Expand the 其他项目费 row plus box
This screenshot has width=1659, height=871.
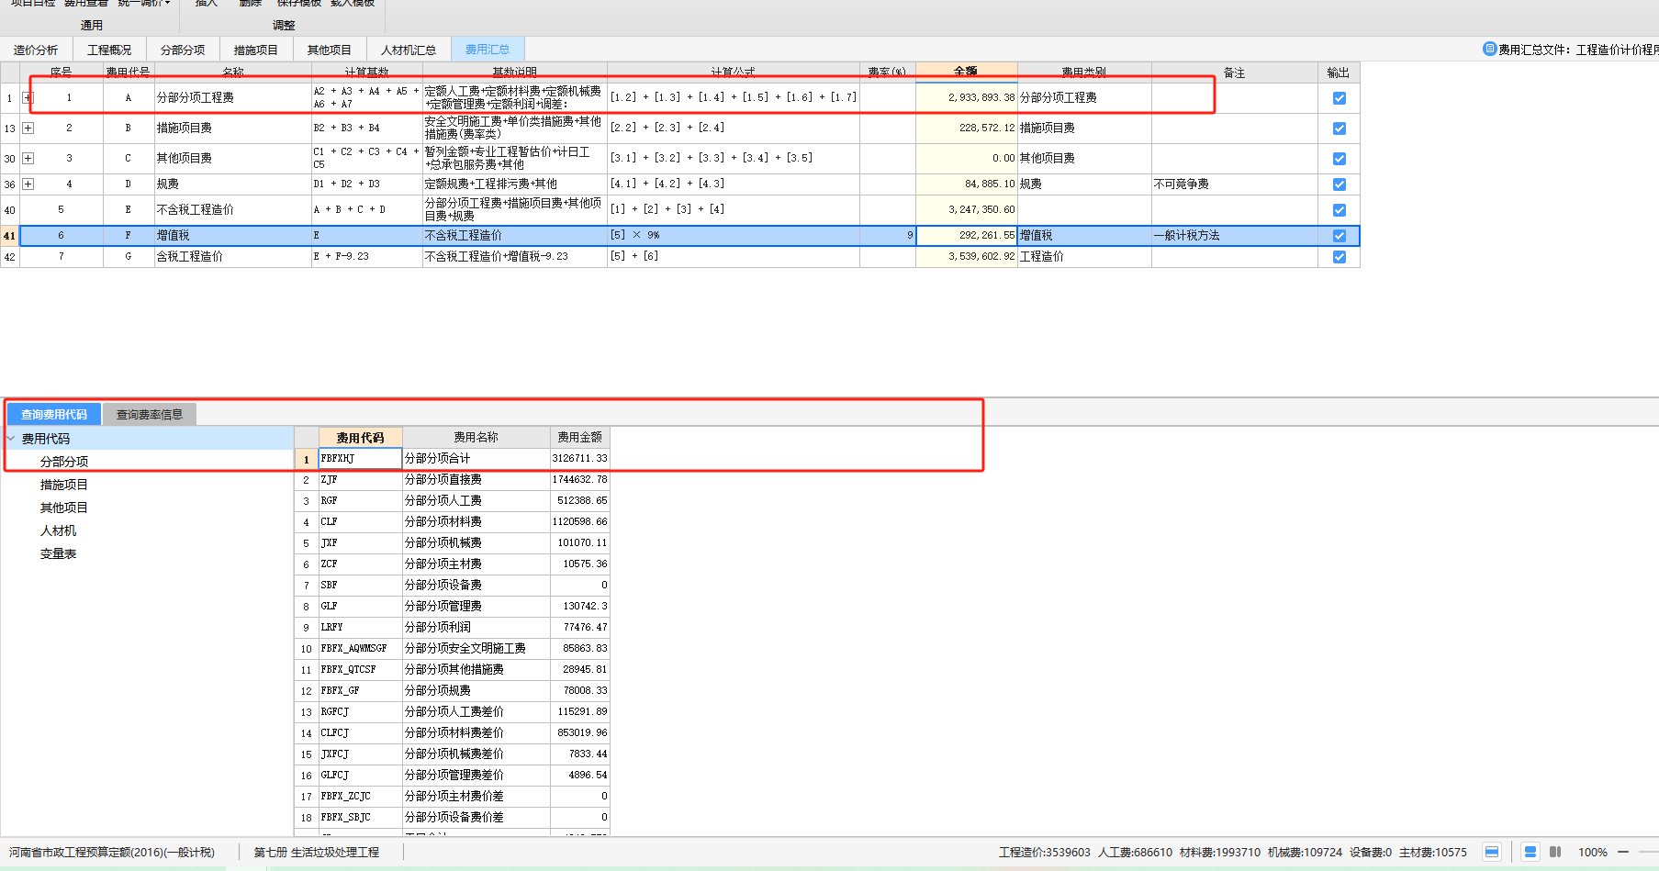tap(28, 158)
